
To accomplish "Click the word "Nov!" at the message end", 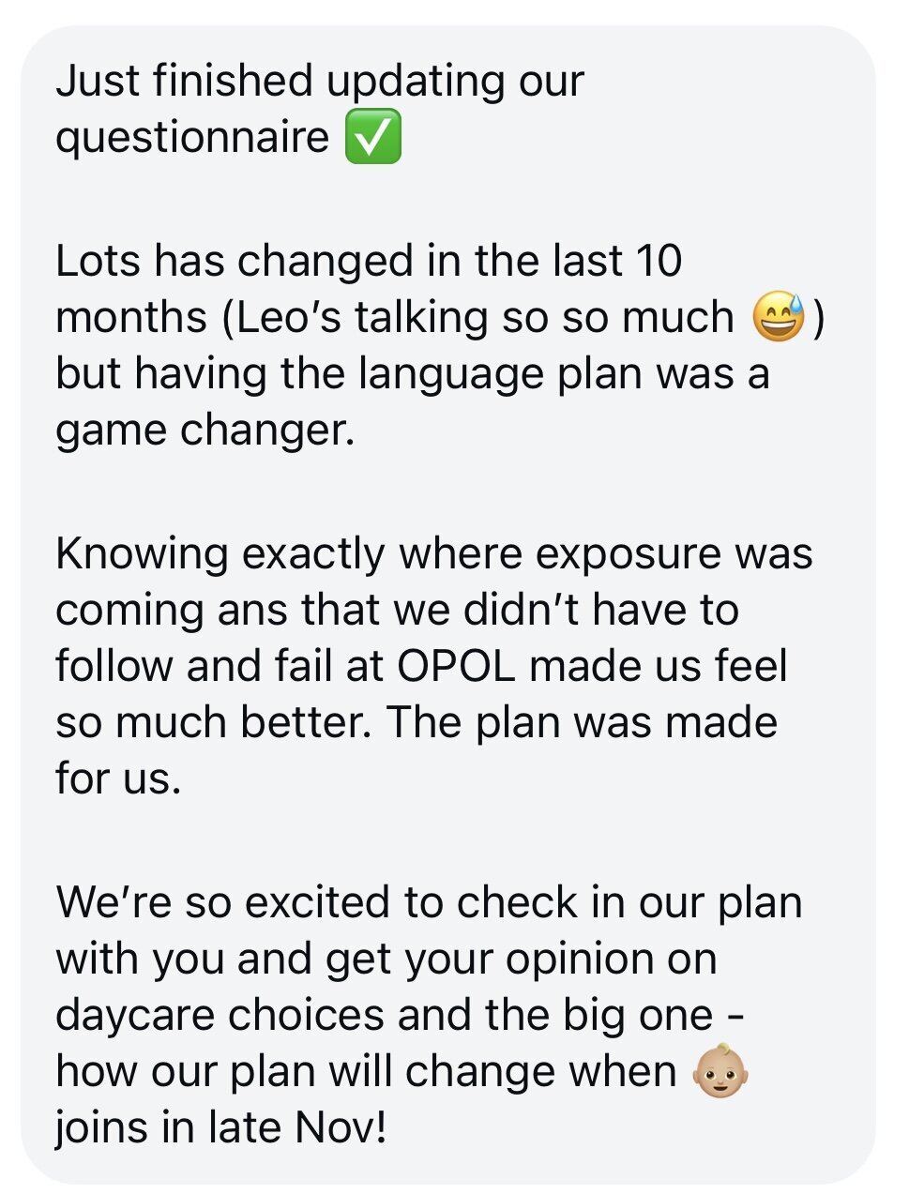I will [x=341, y=1127].
